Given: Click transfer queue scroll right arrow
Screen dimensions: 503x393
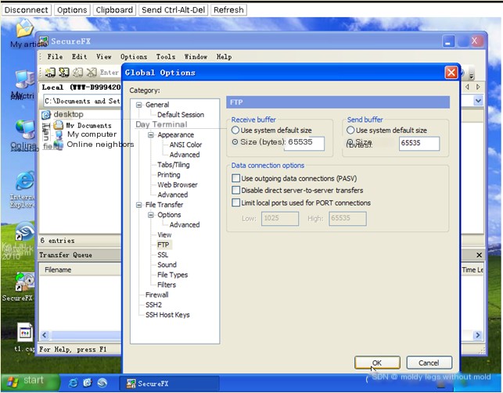Looking at the screenshot, I should (478, 335).
